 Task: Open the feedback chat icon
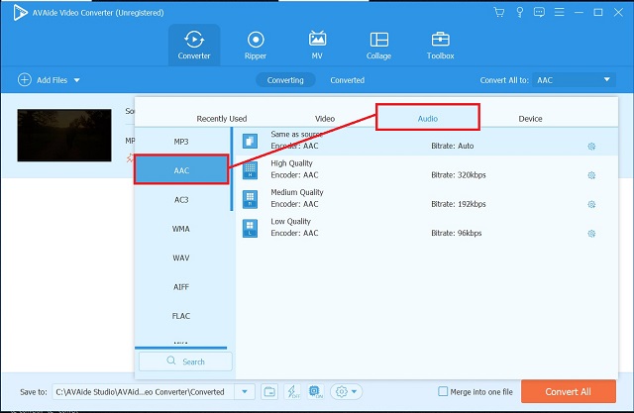(539, 12)
